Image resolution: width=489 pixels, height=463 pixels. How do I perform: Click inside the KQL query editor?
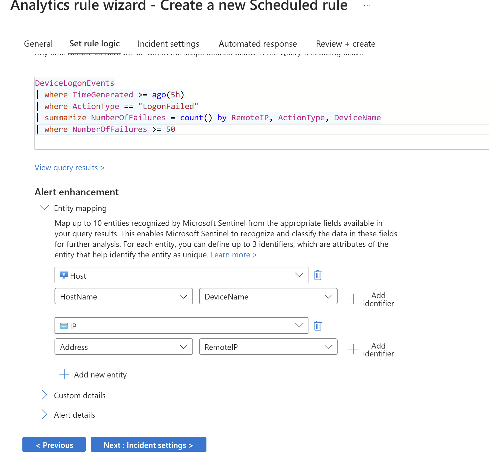pyautogui.click(x=243, y=140)
